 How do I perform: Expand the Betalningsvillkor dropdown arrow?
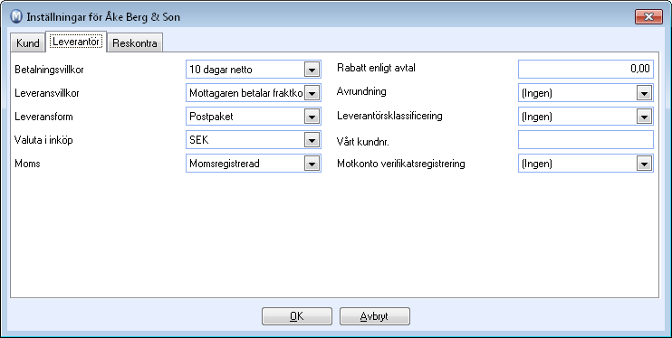[x=312, y=70]
